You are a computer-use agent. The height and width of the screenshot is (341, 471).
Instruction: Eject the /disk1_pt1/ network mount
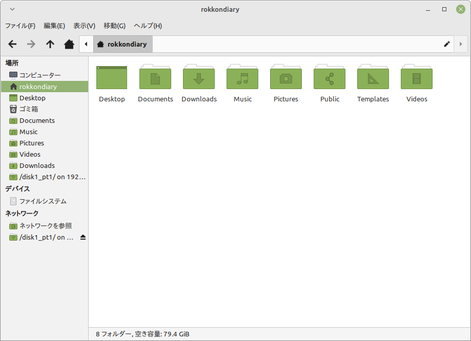pyautogui.click(x=83, y=238)
